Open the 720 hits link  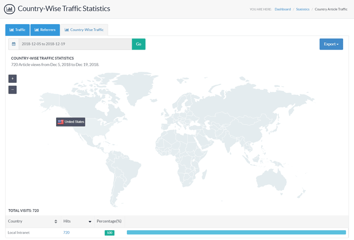coord(66,233)
